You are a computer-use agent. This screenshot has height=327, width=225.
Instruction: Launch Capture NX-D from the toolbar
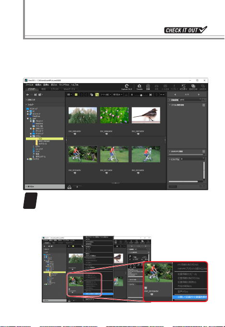[x=127, y=87]
